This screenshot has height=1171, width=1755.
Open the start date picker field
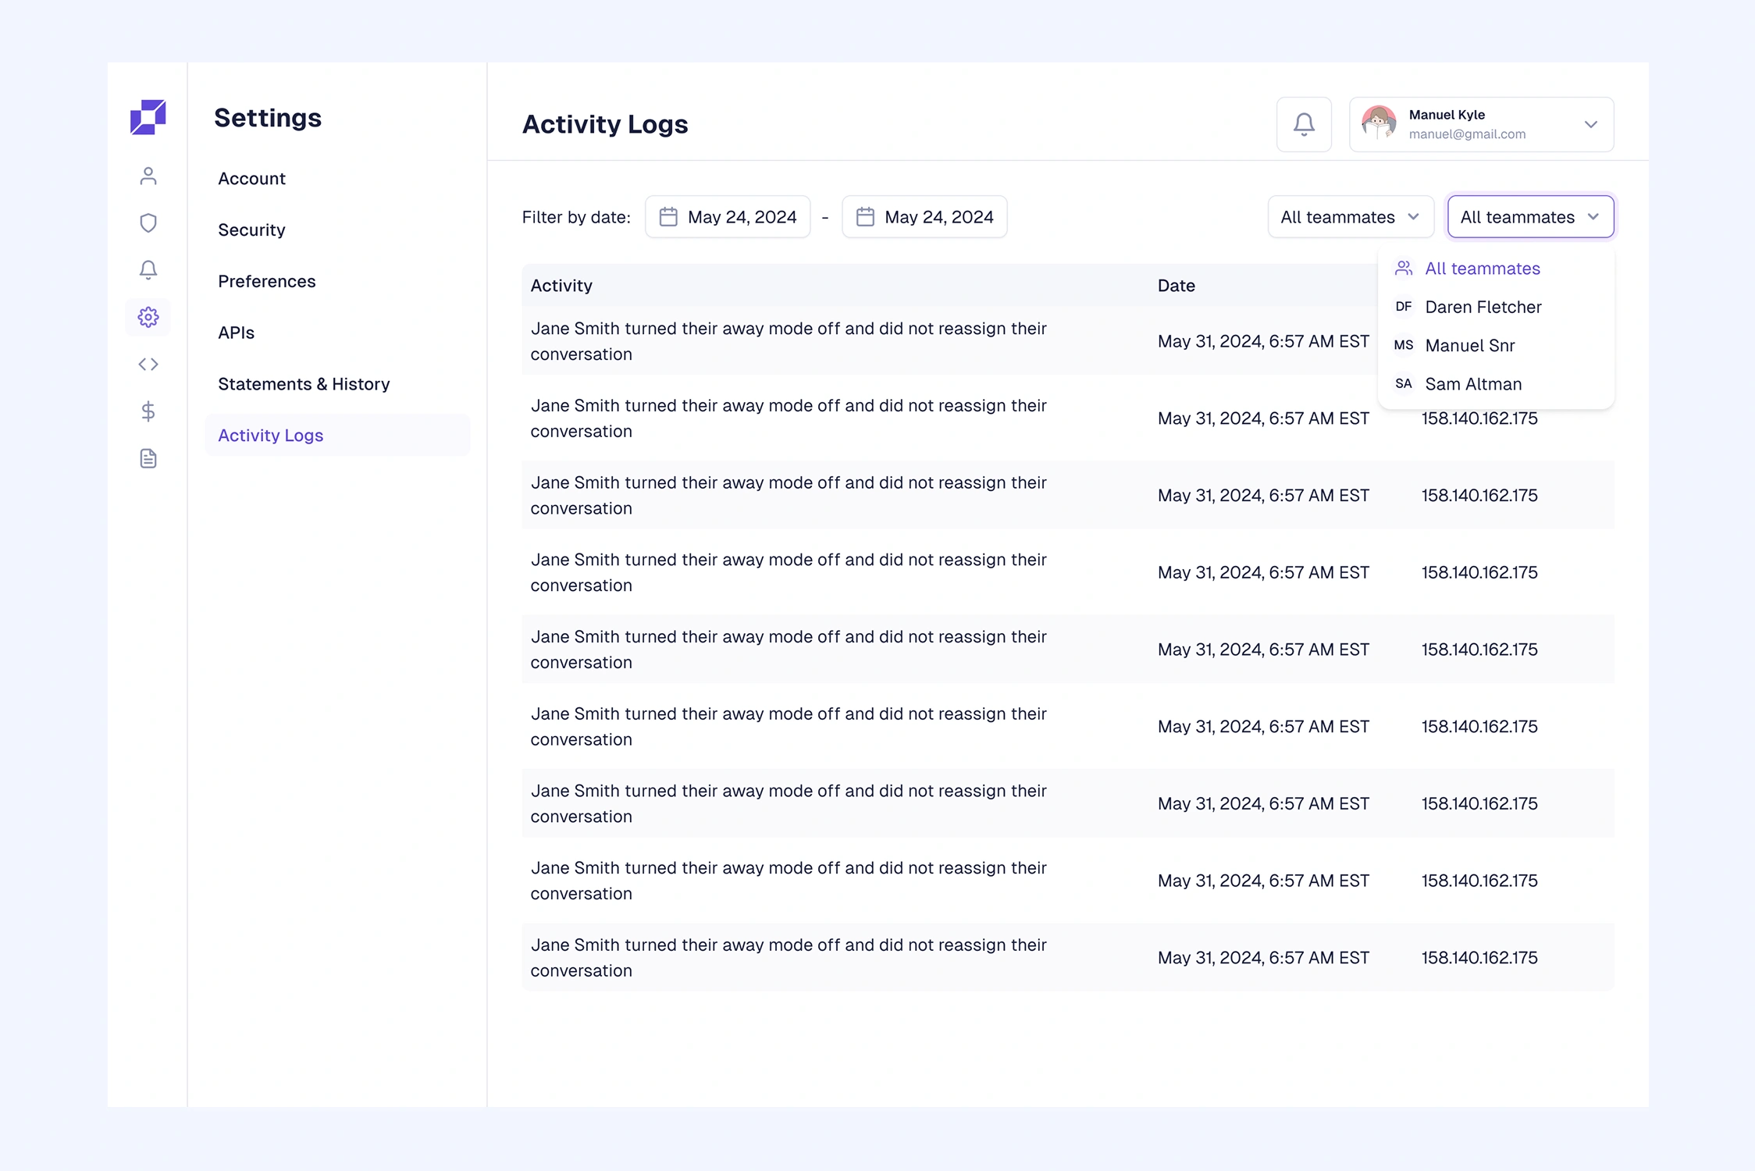[728, 217]
